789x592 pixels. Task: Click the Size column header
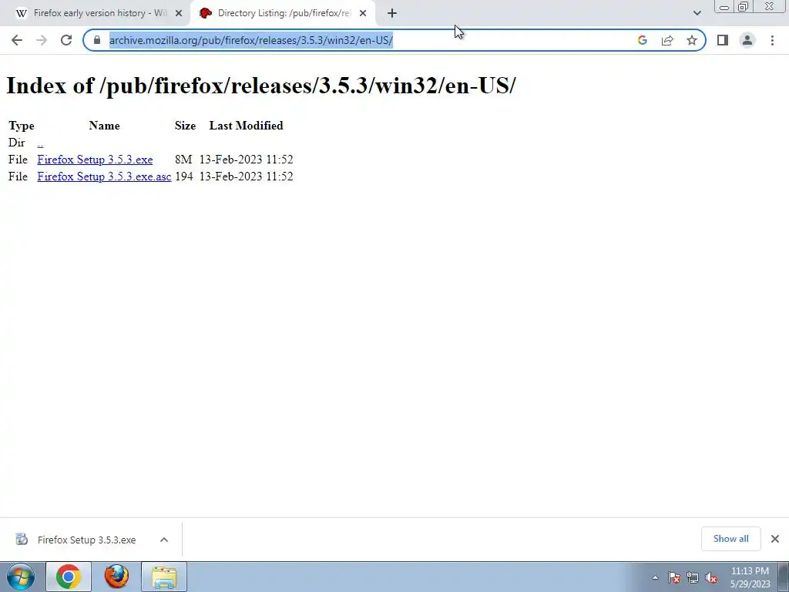(185, 126)
